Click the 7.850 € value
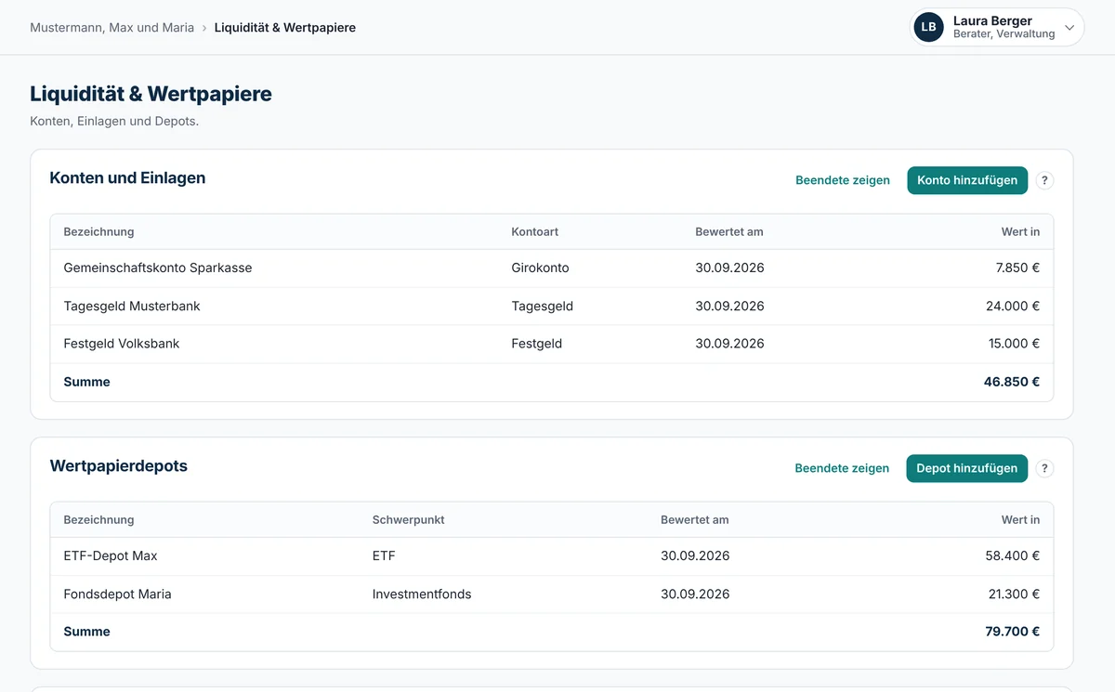 pos(1017,268)
